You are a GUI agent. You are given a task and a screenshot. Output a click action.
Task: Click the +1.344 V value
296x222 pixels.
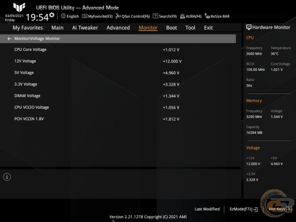[x=171, y=96]
